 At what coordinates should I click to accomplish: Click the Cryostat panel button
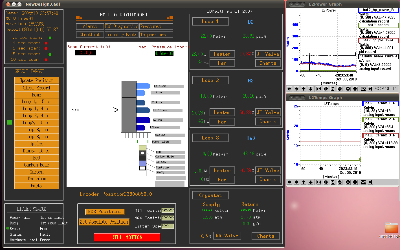click(x=210, y=195)
